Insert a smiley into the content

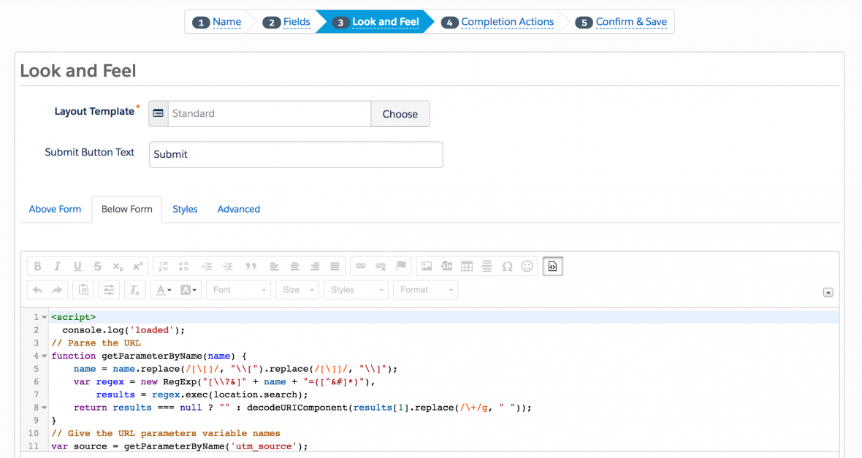tap(526, 267)
